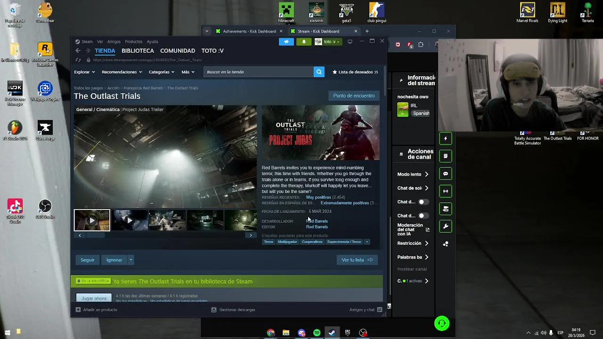Click Kick sidebar three-dots share icon
The height and width of the screenshot is (339, 603).
446,244
